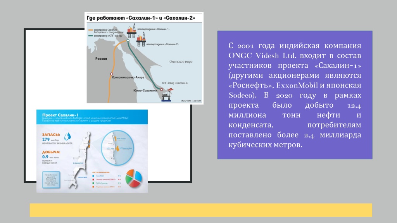The image size is (397, 223).
Task: Select the map titled «Где работают Сахалин-1 и Сахалин-2»
Action: (144, 58)
